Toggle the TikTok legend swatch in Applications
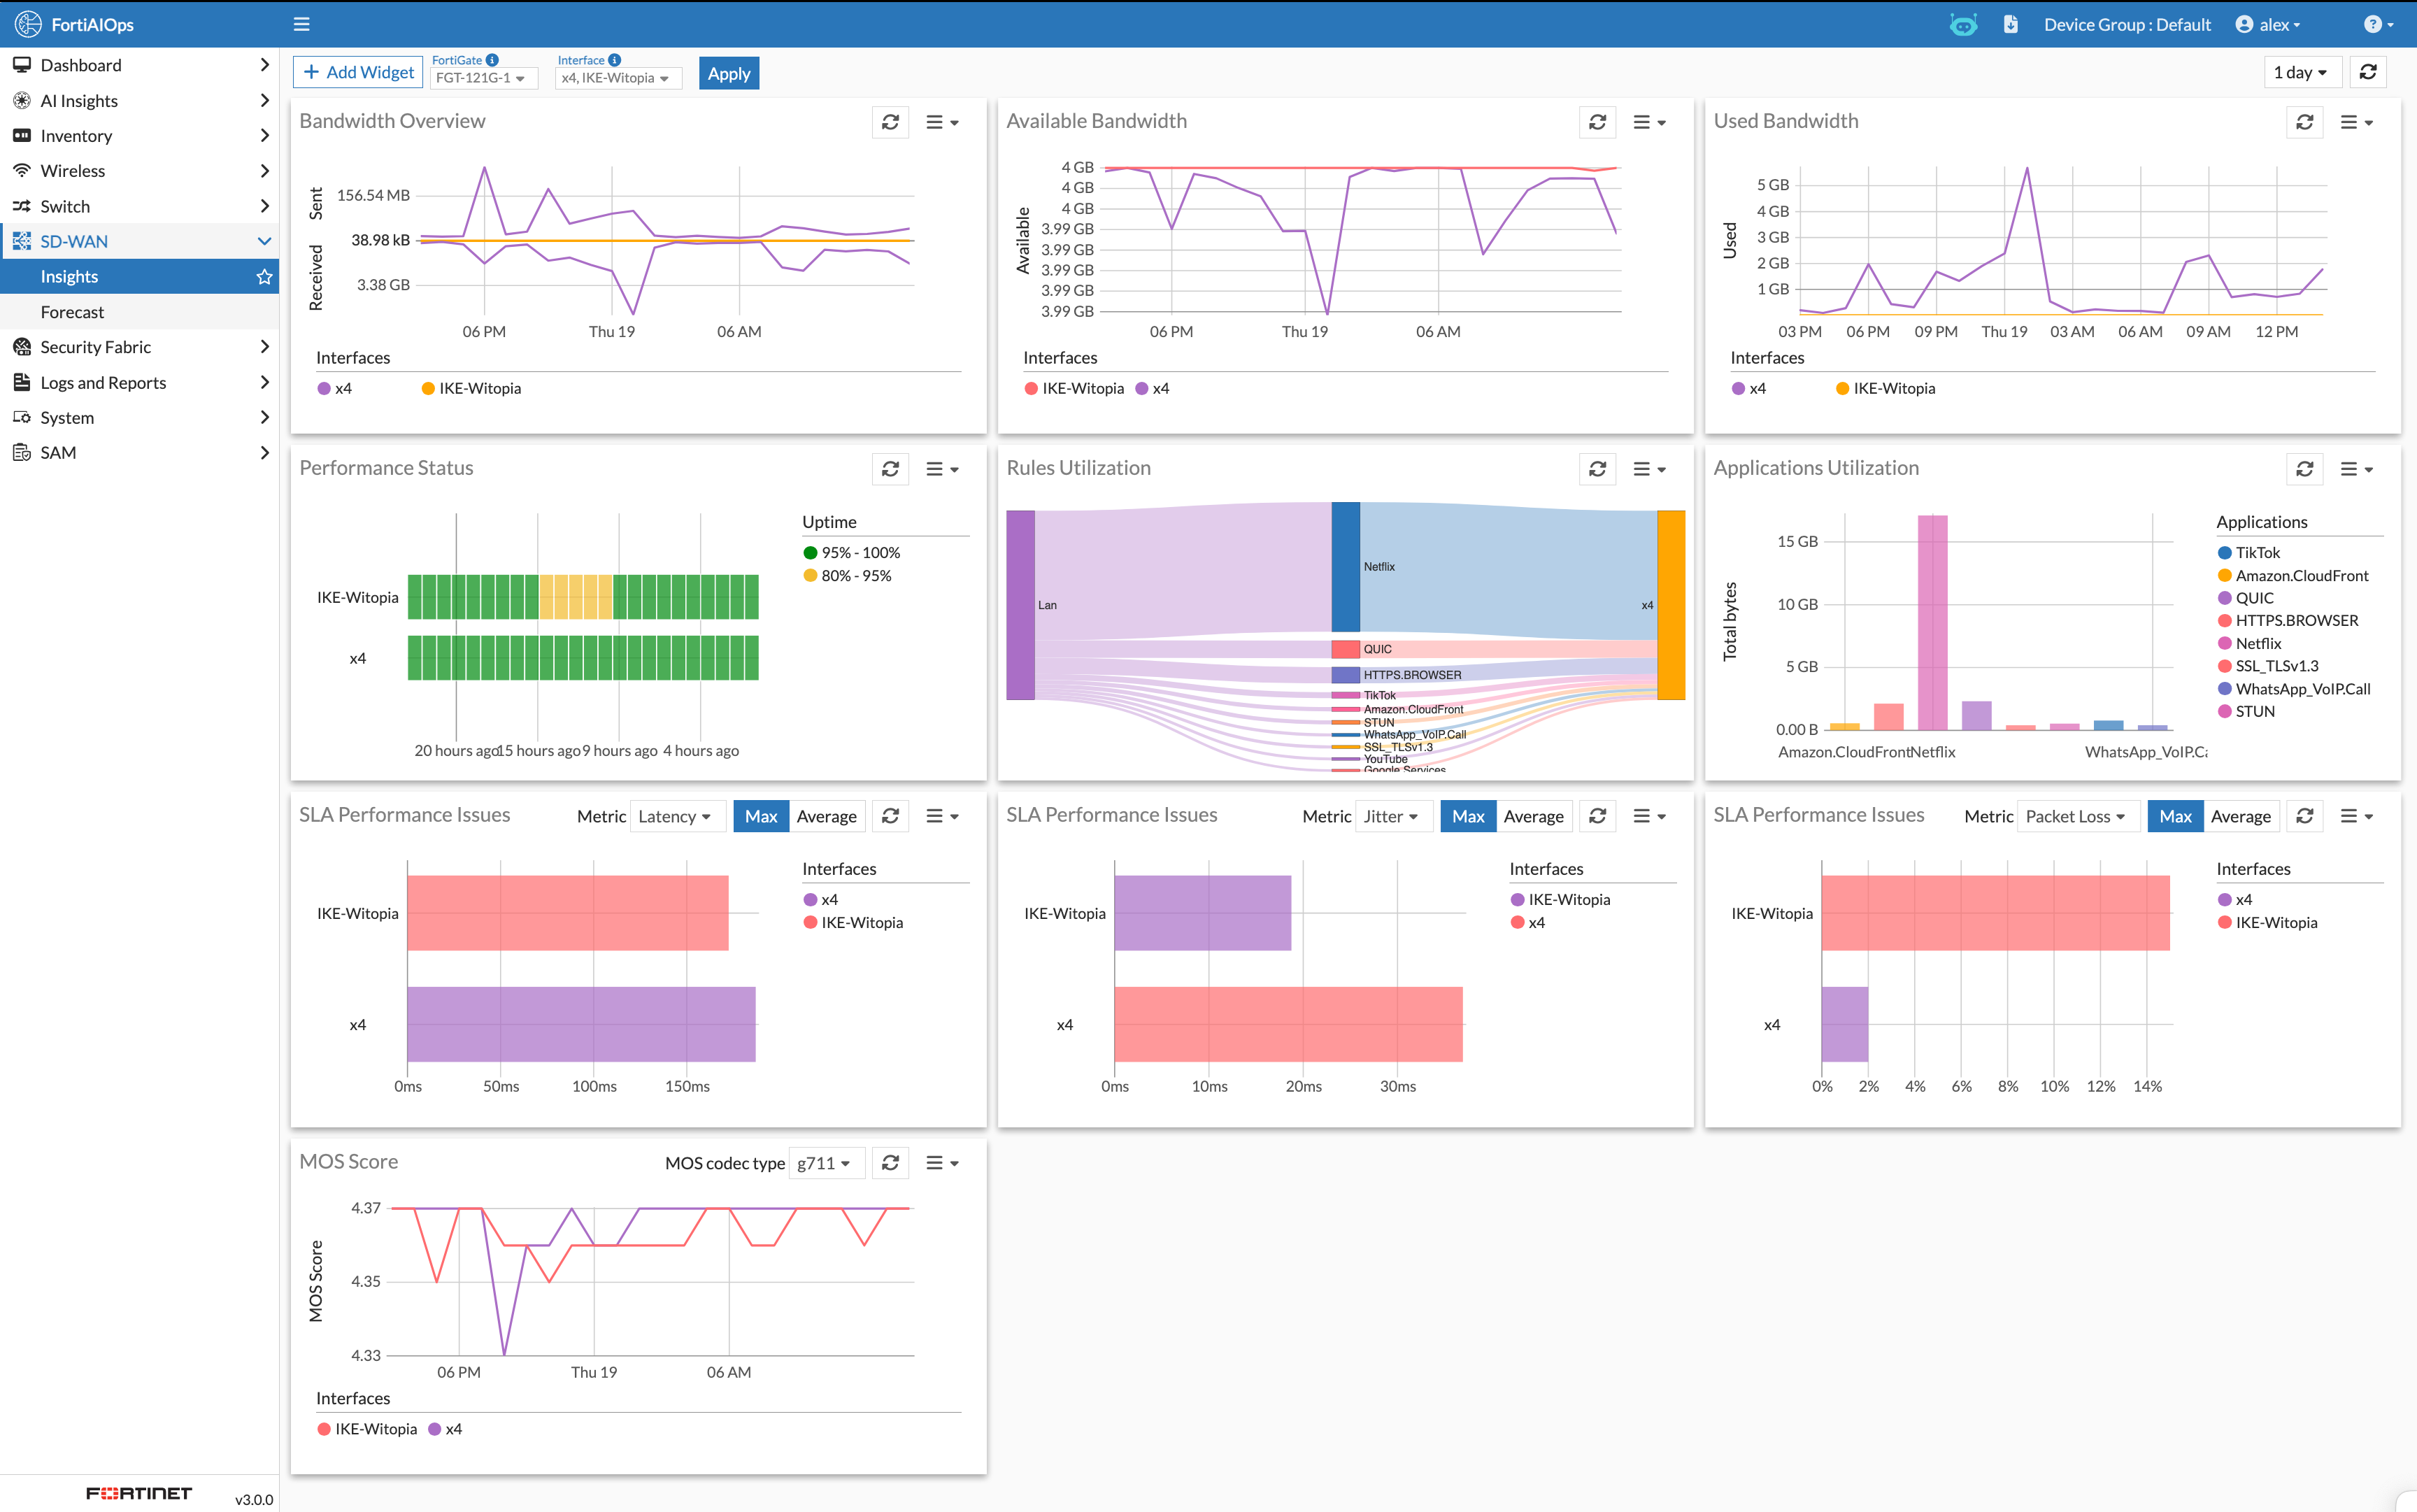This screenshot has width=2417, height=1512. [x=2224, y=553]
